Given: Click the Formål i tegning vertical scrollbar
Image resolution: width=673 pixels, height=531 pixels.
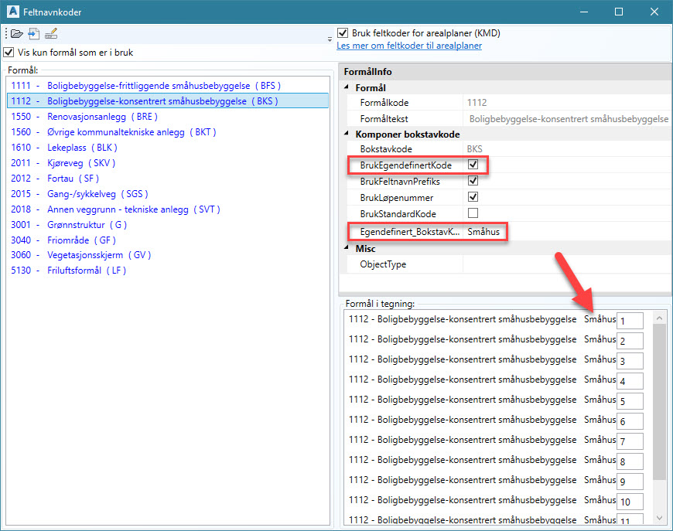Looking at the screenshot, I should tap(659, 402).
